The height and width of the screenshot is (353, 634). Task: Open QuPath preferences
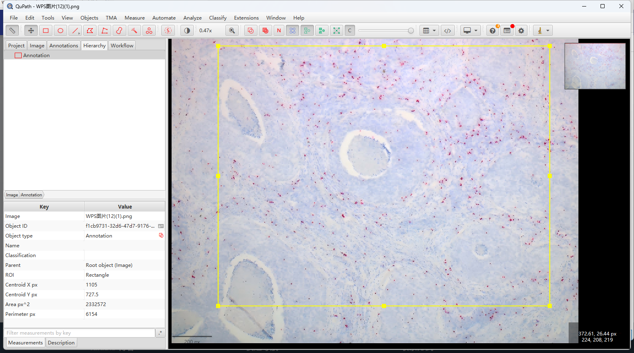[521, 30]
